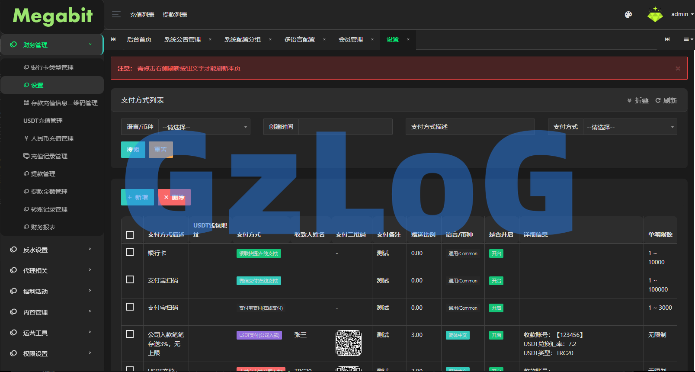Click the hamburger menu collapse icon
This screenshot has height=372, width=695.
pyautogui.click(x=116, y=15)
